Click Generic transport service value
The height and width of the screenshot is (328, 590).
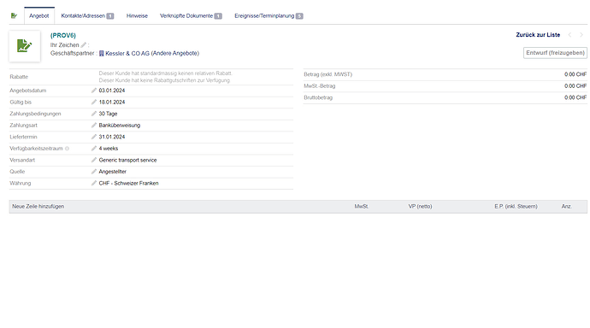pyautogui.click(x=127, y=160)
